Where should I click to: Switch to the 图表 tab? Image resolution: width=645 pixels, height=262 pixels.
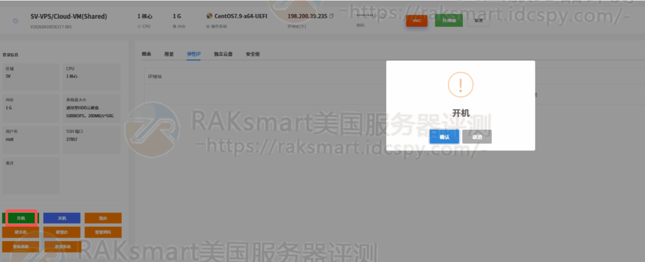pyautogui.click(x=146, y=54)
